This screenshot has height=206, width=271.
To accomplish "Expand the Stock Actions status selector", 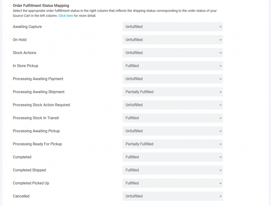I will pos(172,53).
